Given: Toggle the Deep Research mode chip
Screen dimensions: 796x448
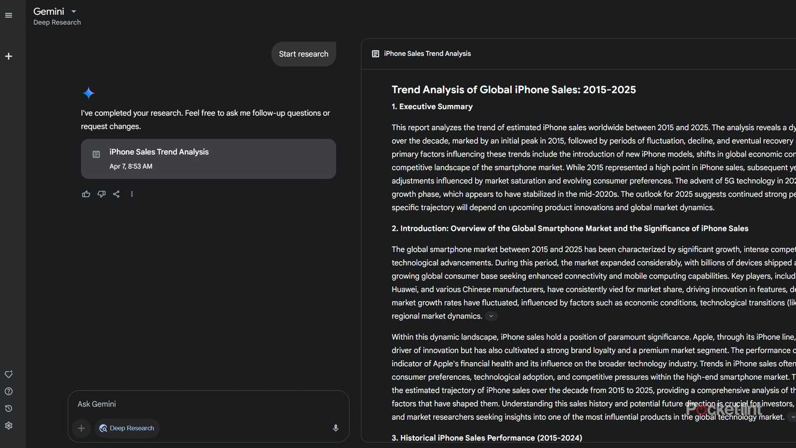Looking at the screenshot, I should 127,428.
